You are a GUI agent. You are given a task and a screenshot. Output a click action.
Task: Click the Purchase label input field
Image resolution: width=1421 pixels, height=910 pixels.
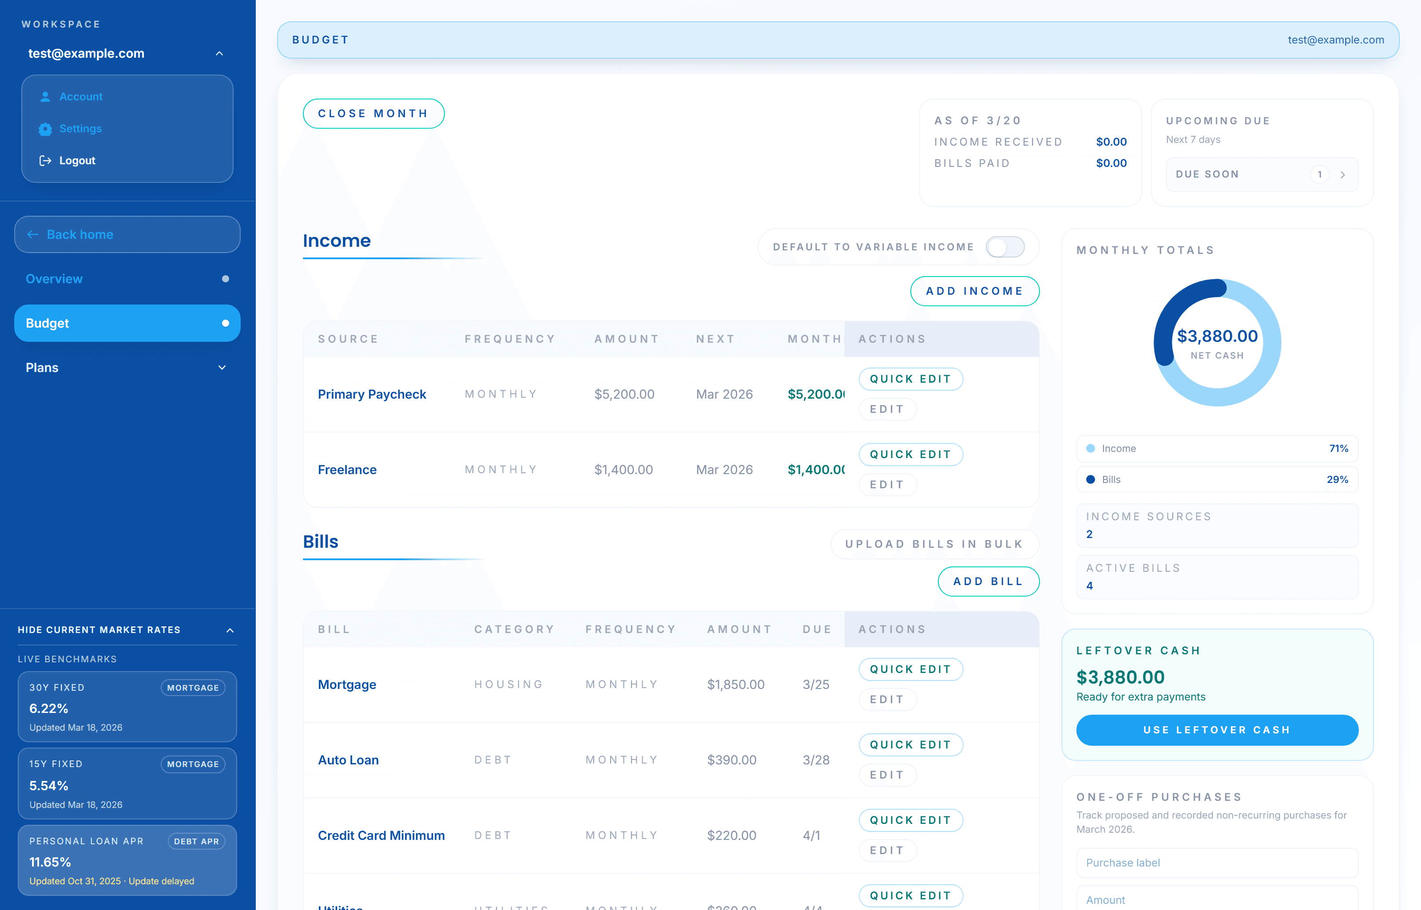coord(1216,863)
